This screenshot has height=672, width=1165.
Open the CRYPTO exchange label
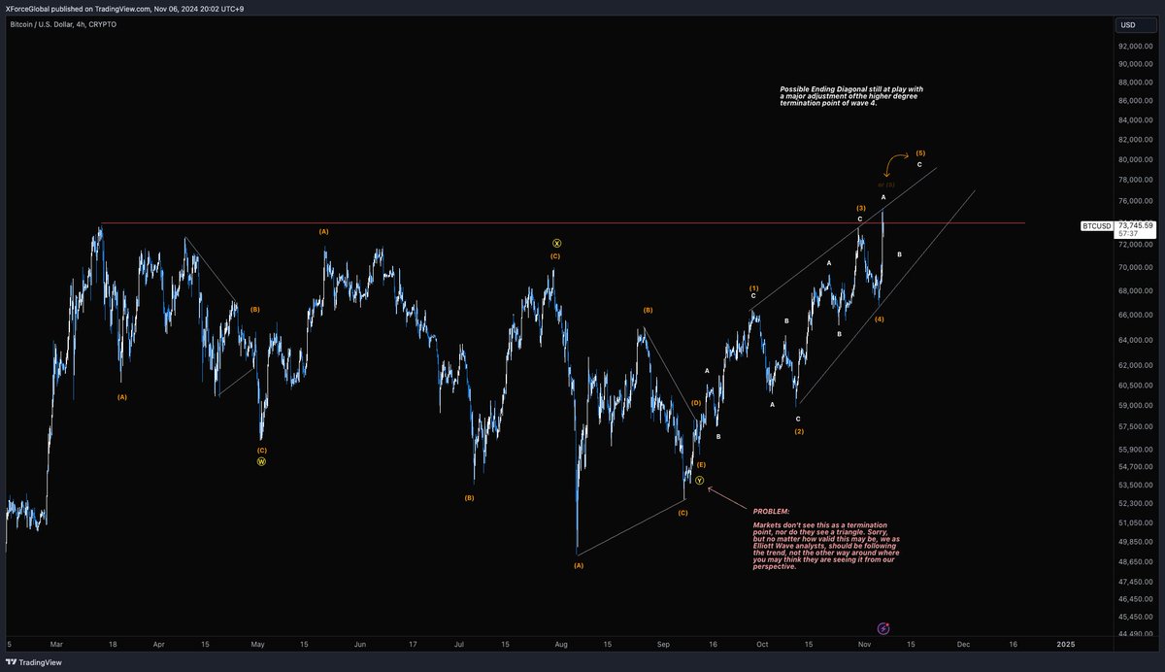(x=103, y=24)
